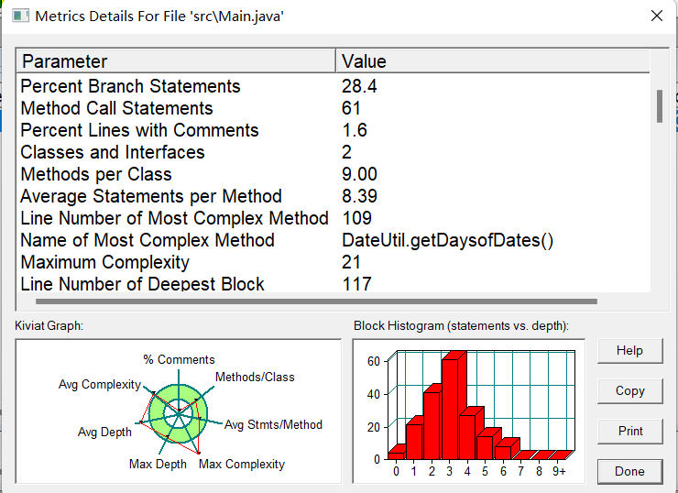Click the horizontal scrollbar thumb
Viewport: 678px width, 493px height.
(x=316, y=301)
